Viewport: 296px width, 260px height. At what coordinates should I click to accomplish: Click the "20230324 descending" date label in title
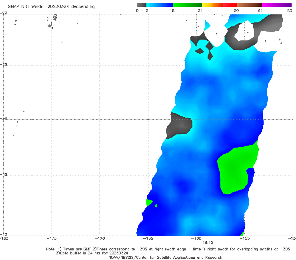tap(71, 6)
